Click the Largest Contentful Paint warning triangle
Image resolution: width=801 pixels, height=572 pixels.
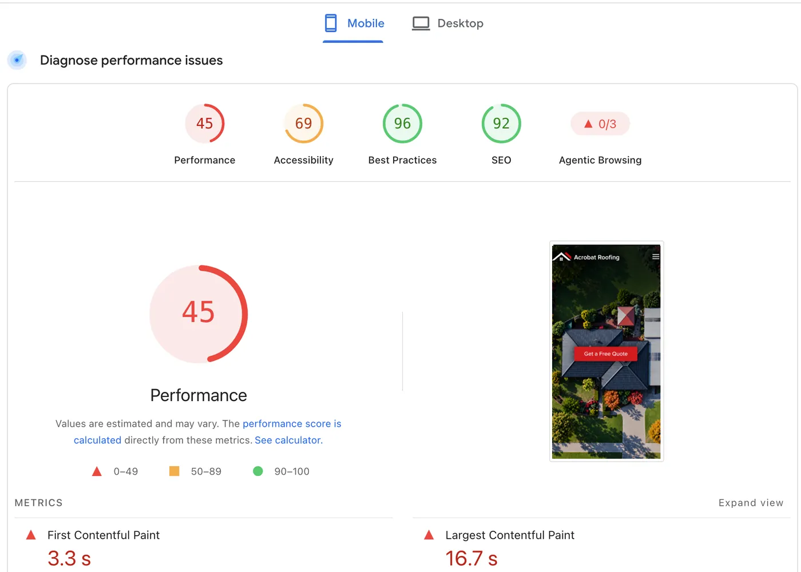429,535
